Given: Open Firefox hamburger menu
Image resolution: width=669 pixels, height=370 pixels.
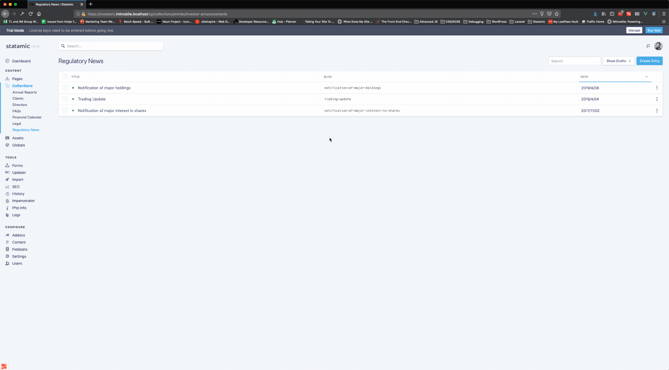Looking at the screenshot, I should [664, 14].
